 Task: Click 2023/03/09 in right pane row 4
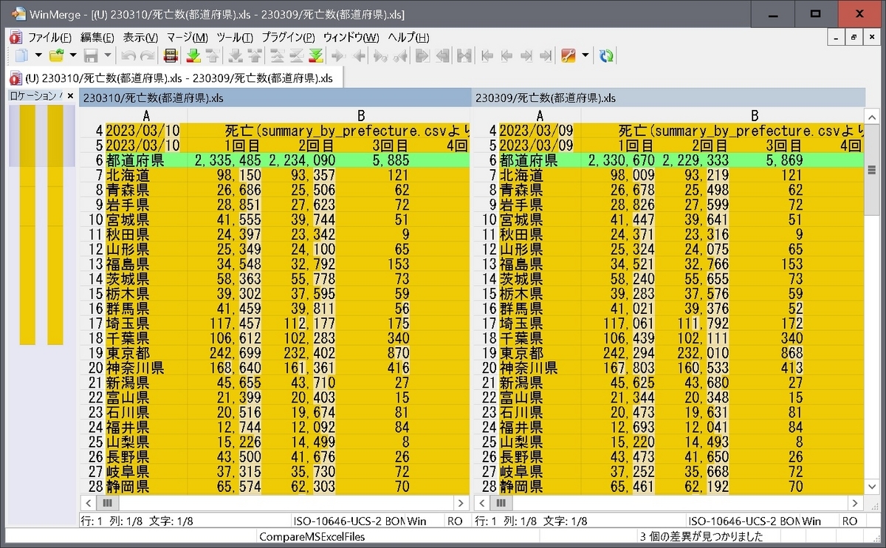click(x=536, y=131)
